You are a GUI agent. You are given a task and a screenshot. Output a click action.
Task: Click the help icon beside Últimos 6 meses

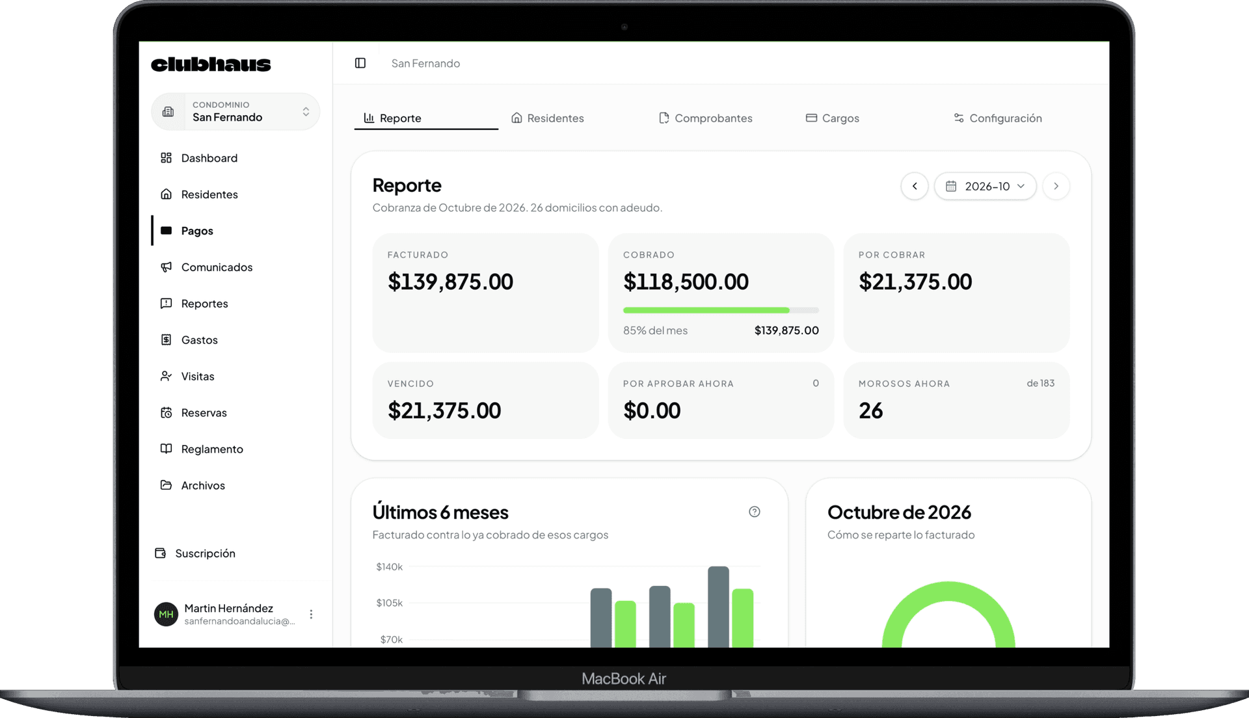[755, 512]
